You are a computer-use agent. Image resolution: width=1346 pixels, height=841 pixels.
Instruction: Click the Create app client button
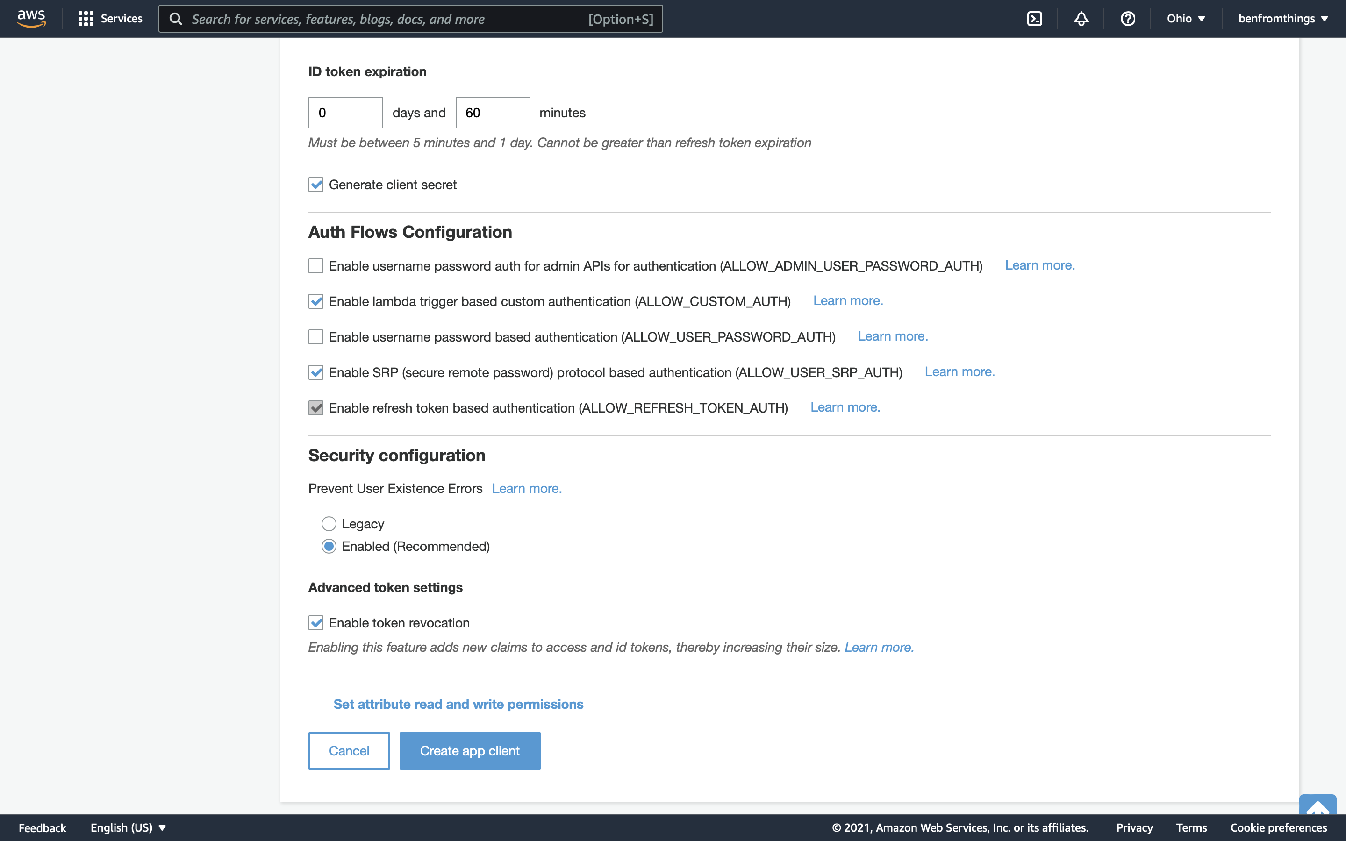(x=469, y=751)
